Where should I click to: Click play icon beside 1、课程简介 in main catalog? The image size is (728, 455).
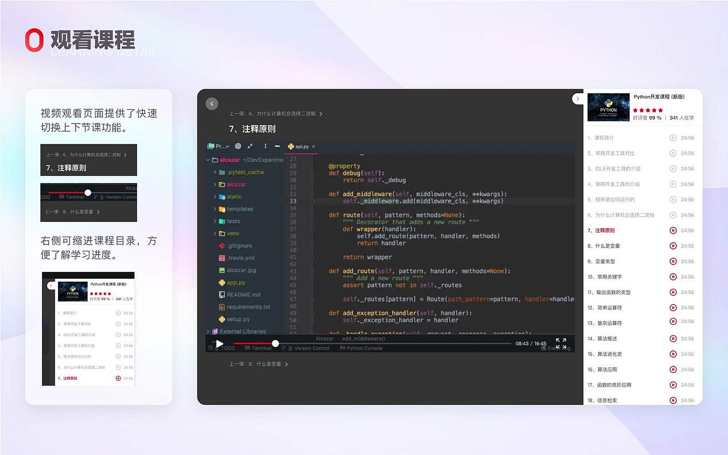(673, 138)
